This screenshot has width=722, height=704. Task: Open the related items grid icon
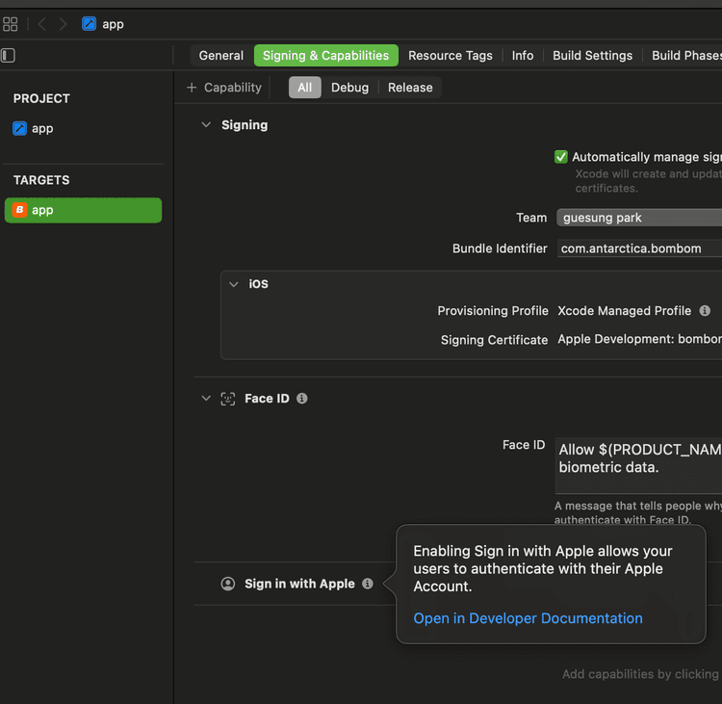11,24
